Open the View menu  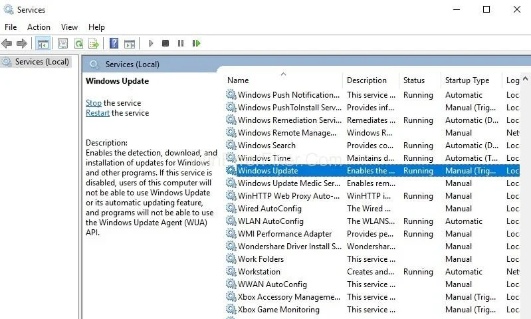(x=69, y=27)
